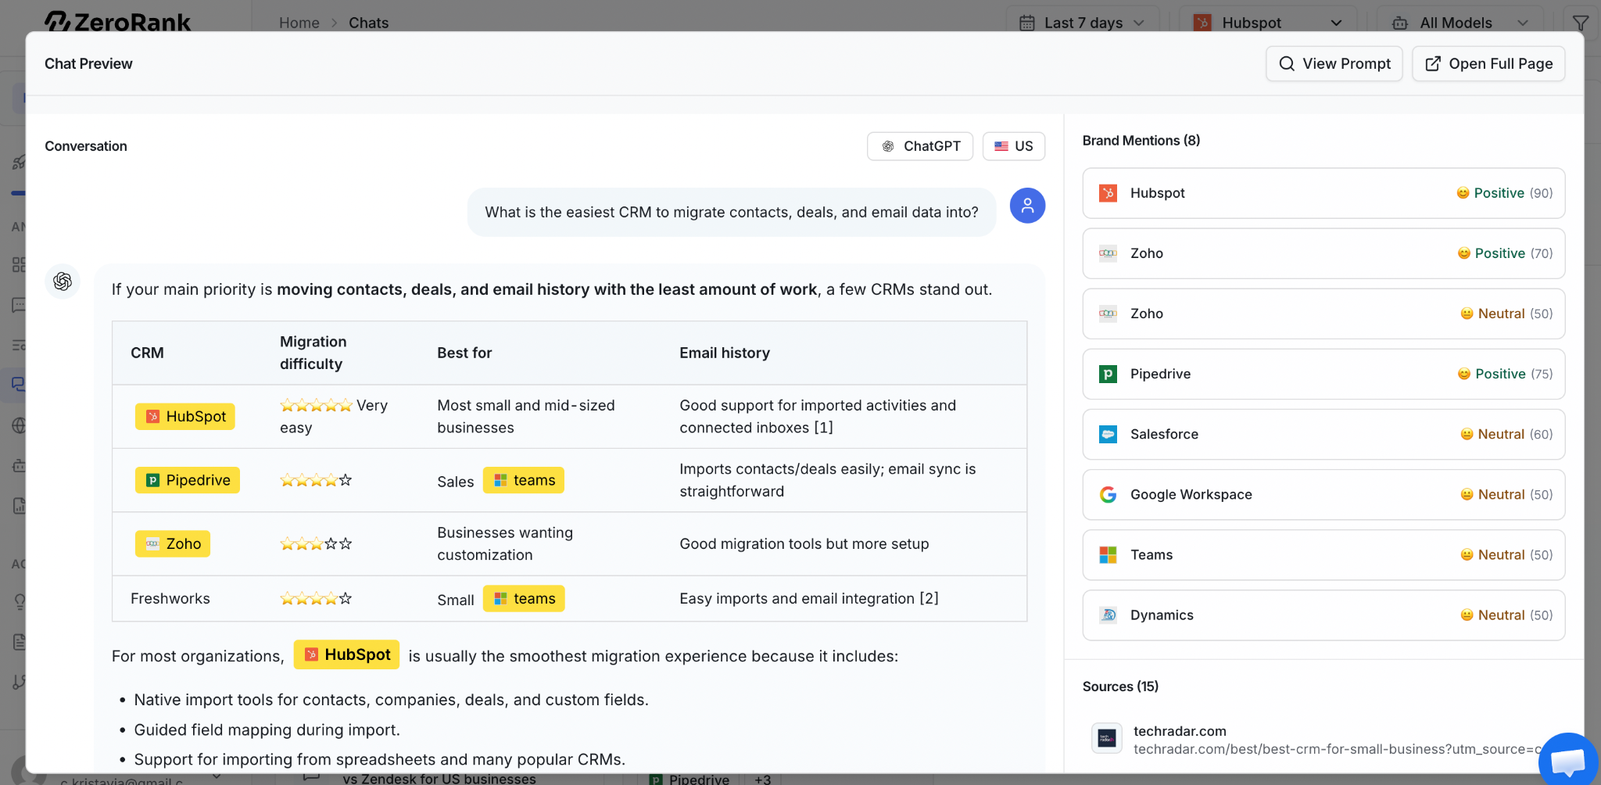The height and width of the screenshot is (785, 1601).
Task: Go to the Home breadcrumb
Action: tap(299, 23)
